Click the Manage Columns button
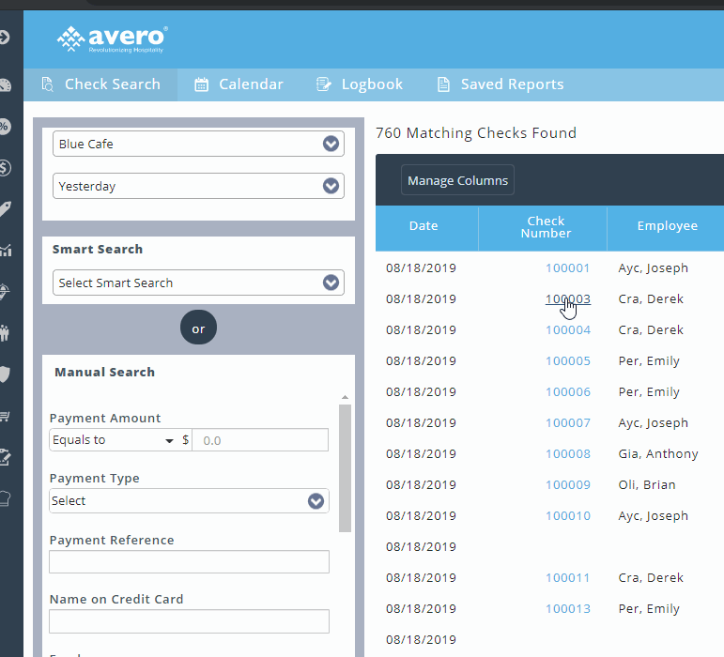724x657 pixels. click(457, 180)
